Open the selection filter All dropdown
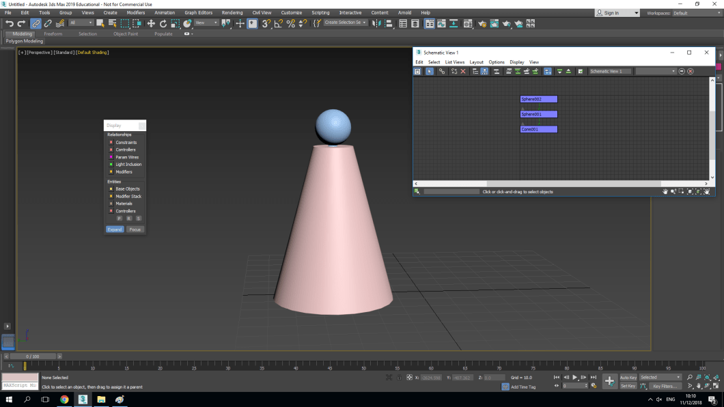The width and height of the screenshot is (724, 407). pyautogui.click(x=83, y=23)
